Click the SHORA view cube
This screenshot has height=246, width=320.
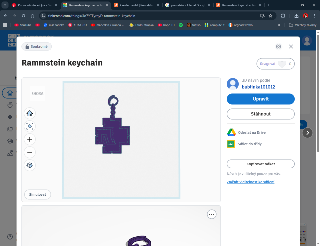37,93
